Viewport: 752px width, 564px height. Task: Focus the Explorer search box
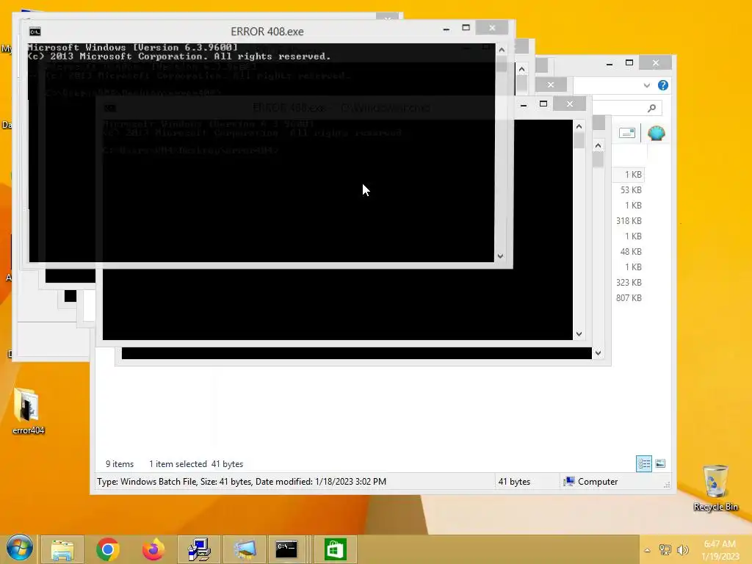(627, 109)
